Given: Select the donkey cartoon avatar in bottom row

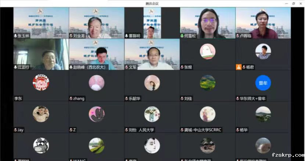Looking at the screenshot, I should click(x=41, y=146).
